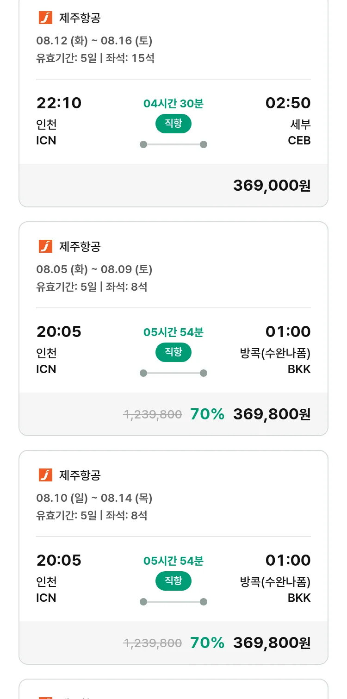This screenshot has height=699, width=347.
Task: Click the Jeju Air logo on the Cebu flight card
Action: pos(45,18)
